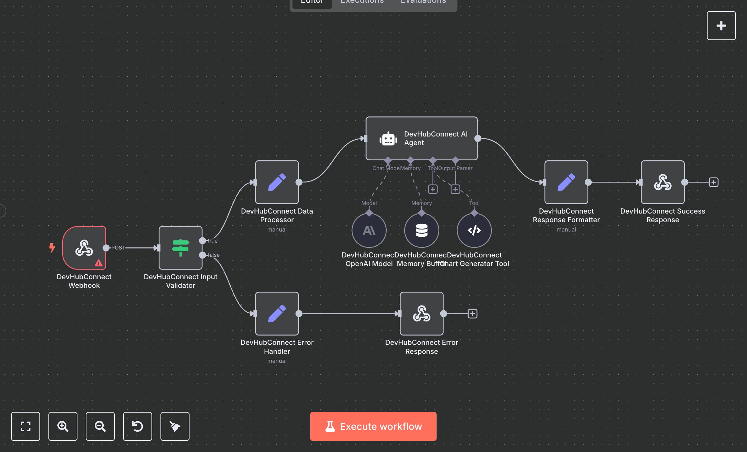Select the DevHubConnect Memory Buffer database icon

422,230
